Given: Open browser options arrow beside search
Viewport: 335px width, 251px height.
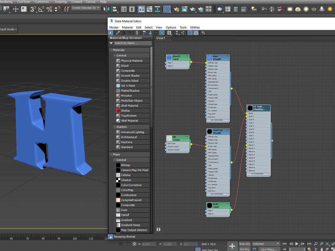Looking at the screenshot, I should tap(111, 43).
